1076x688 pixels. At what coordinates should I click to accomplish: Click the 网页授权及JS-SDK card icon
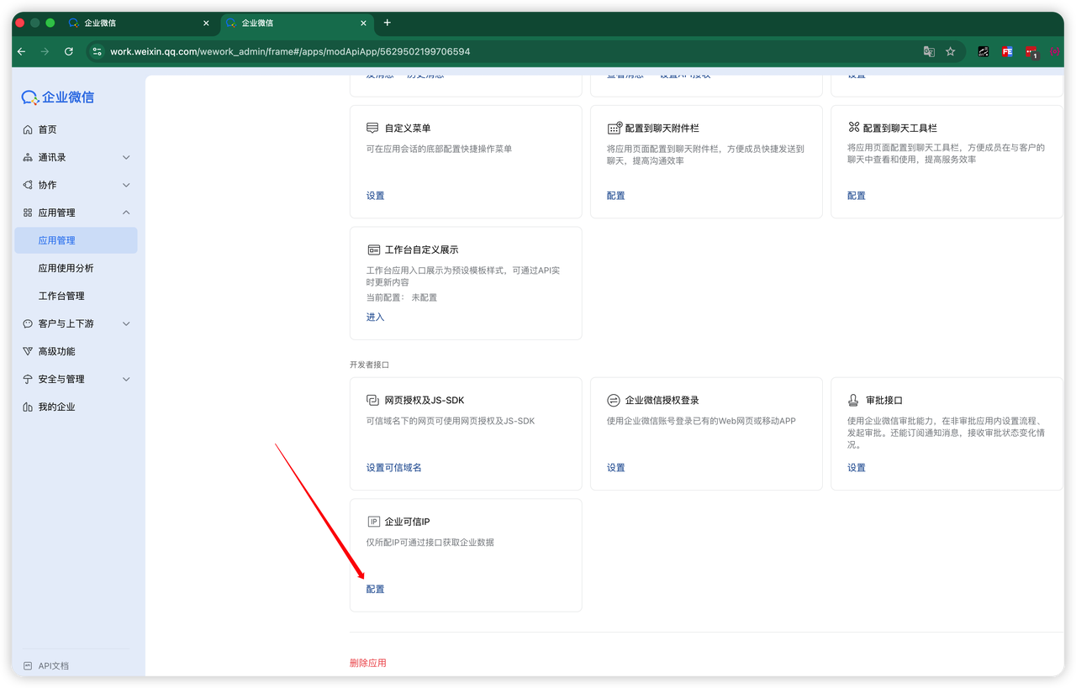[x=373, y=400]
